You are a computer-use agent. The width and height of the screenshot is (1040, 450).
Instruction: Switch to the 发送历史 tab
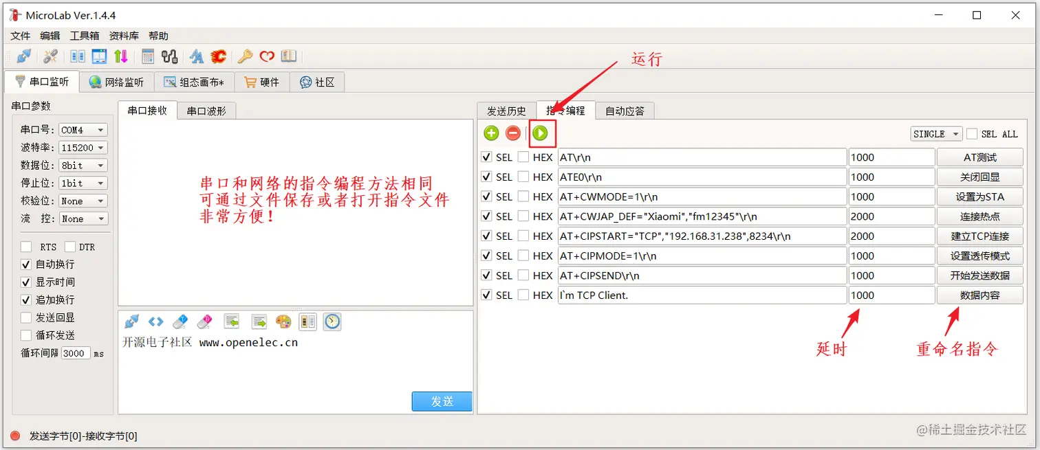click(507, 111)
